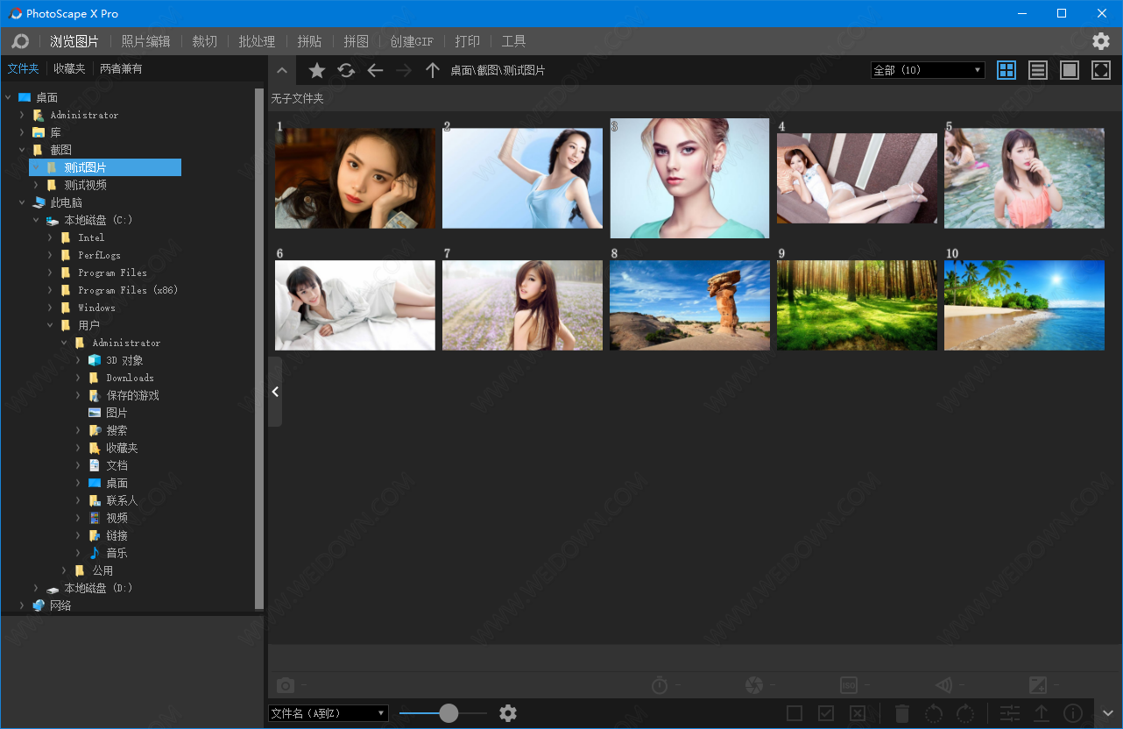Open the settings gear in the top-right corner
This screenshot has height=729, width=1123.
pyautogui.click(x=1101, y=41)
